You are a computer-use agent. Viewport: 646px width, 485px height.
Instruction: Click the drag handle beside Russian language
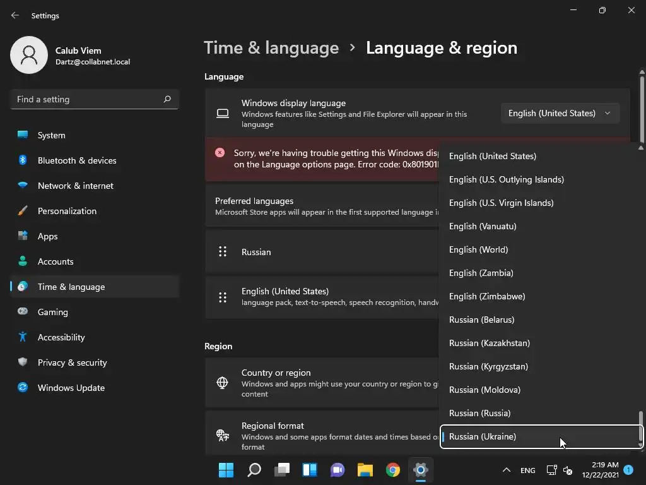[223, 251]
